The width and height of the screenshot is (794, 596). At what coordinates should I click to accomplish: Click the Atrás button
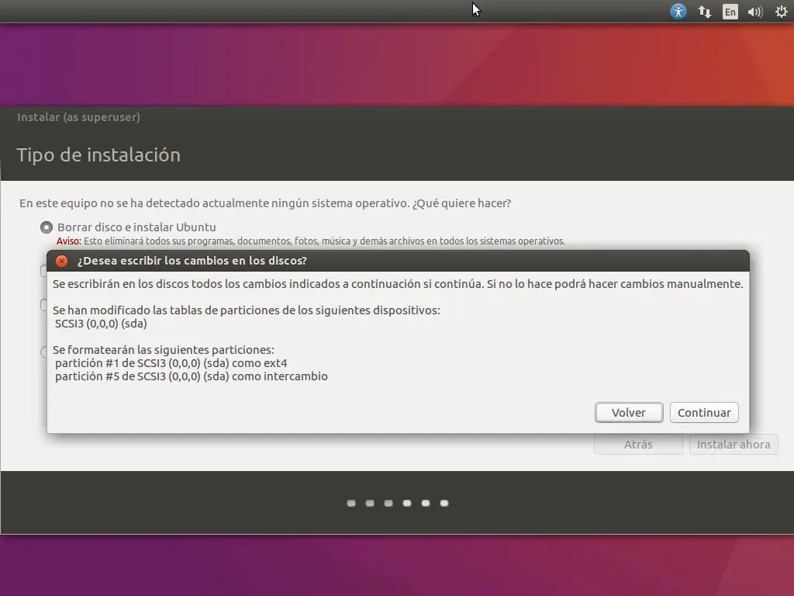(638, 445)
